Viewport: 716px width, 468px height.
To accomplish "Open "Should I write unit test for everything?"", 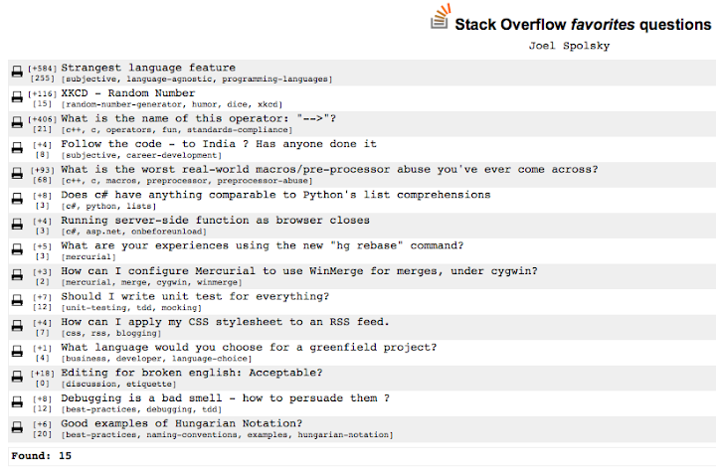I will click(195, 296).
